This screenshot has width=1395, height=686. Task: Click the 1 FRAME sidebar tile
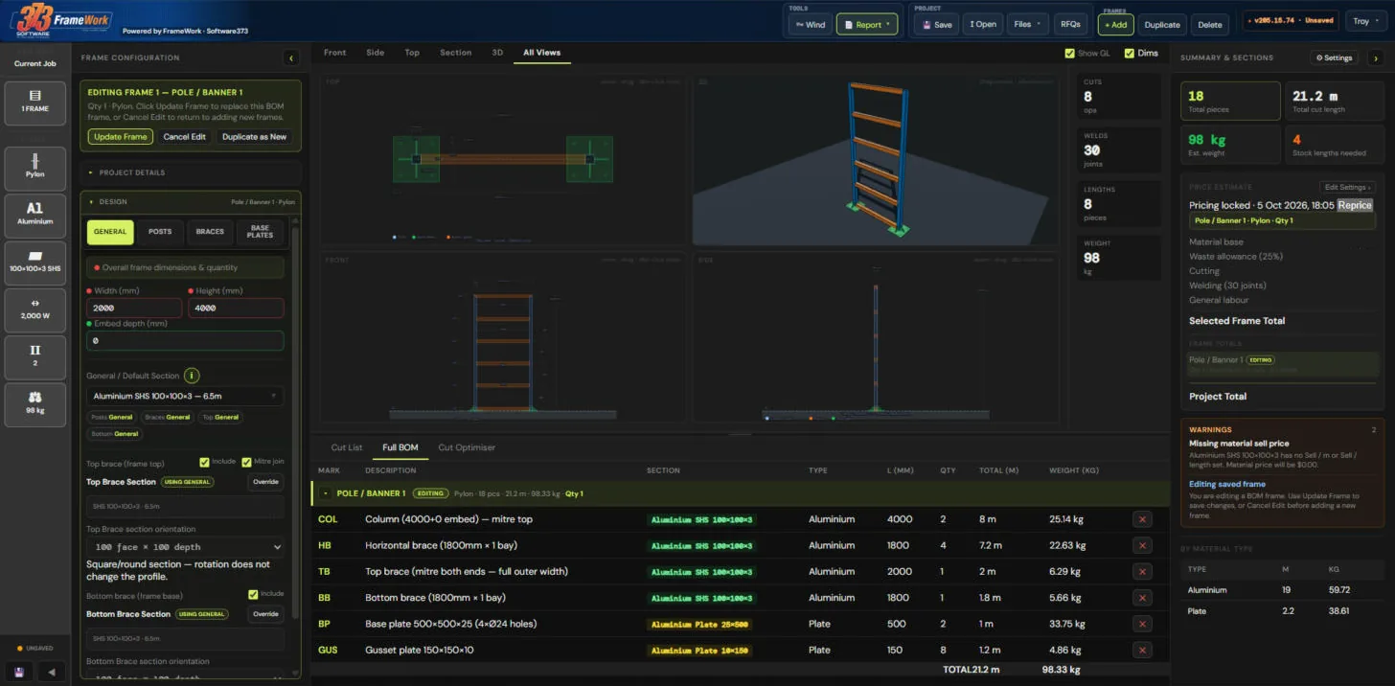pos(34,103)
